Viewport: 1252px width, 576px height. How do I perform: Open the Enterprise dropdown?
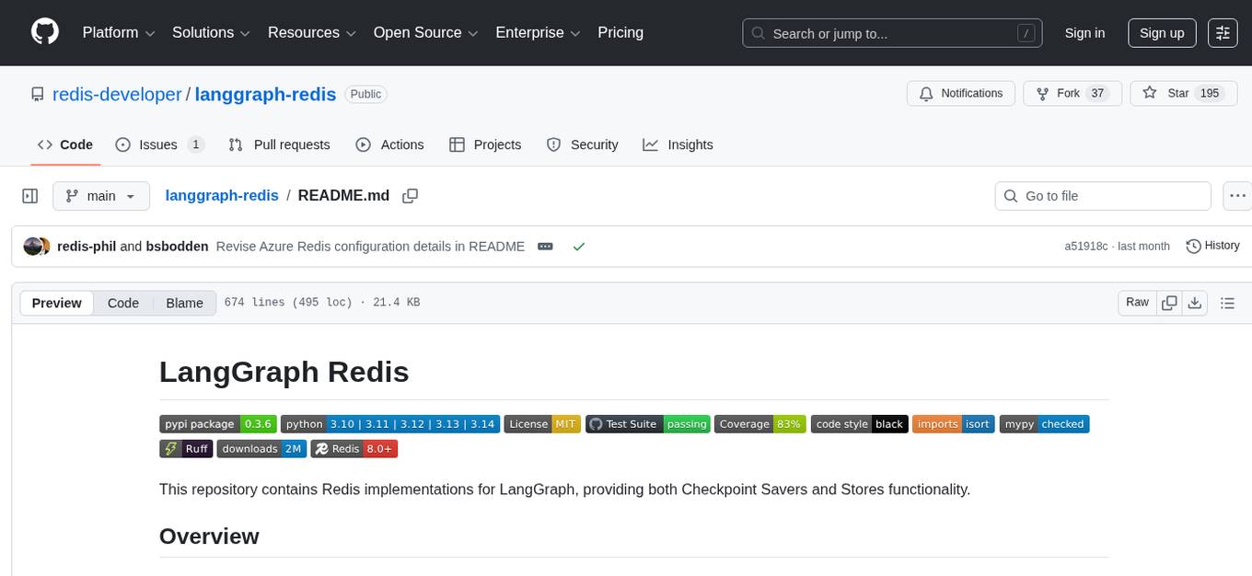(x=538, y=32)
